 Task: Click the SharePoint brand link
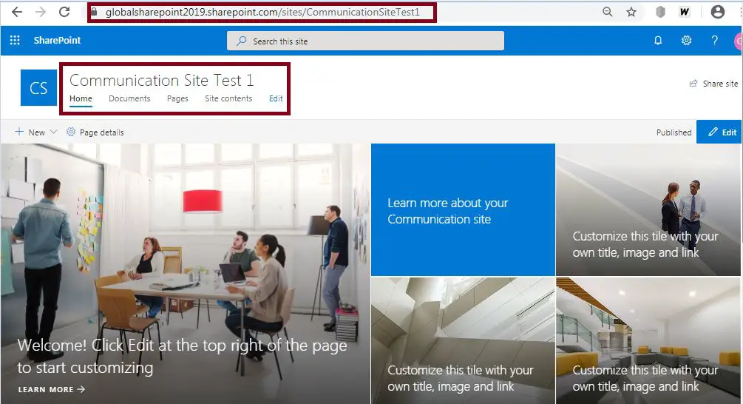click(57, 40)
